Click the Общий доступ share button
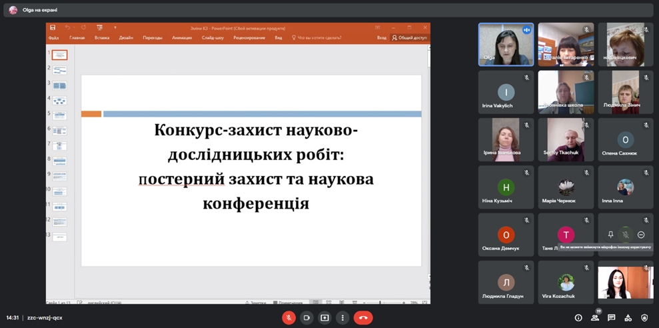659x328 pixels. (409, 38)
